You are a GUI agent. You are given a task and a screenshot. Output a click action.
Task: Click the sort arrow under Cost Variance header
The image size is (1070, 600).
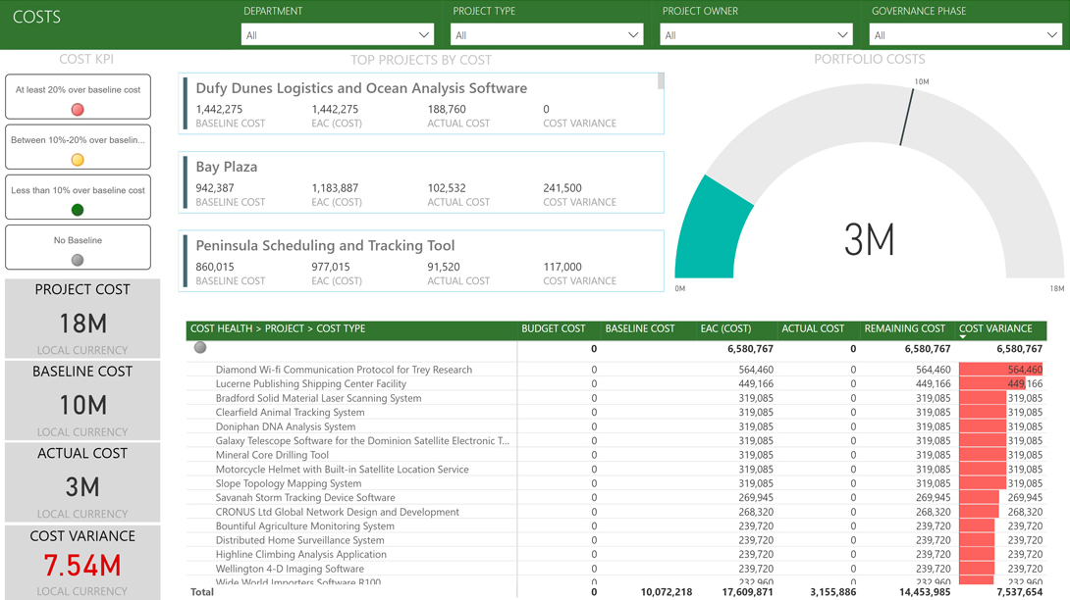tap(963, 337)
